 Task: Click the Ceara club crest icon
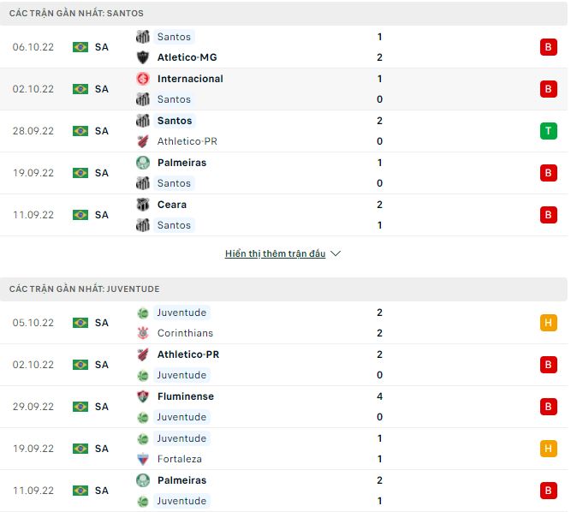143,205
